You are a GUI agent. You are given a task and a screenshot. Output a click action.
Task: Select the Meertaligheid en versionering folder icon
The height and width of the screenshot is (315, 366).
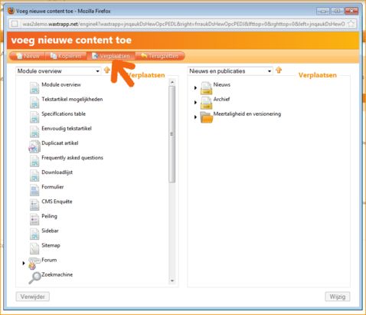(x=206, y=117)
